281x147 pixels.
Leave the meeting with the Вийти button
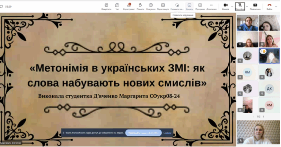point(269,6)
